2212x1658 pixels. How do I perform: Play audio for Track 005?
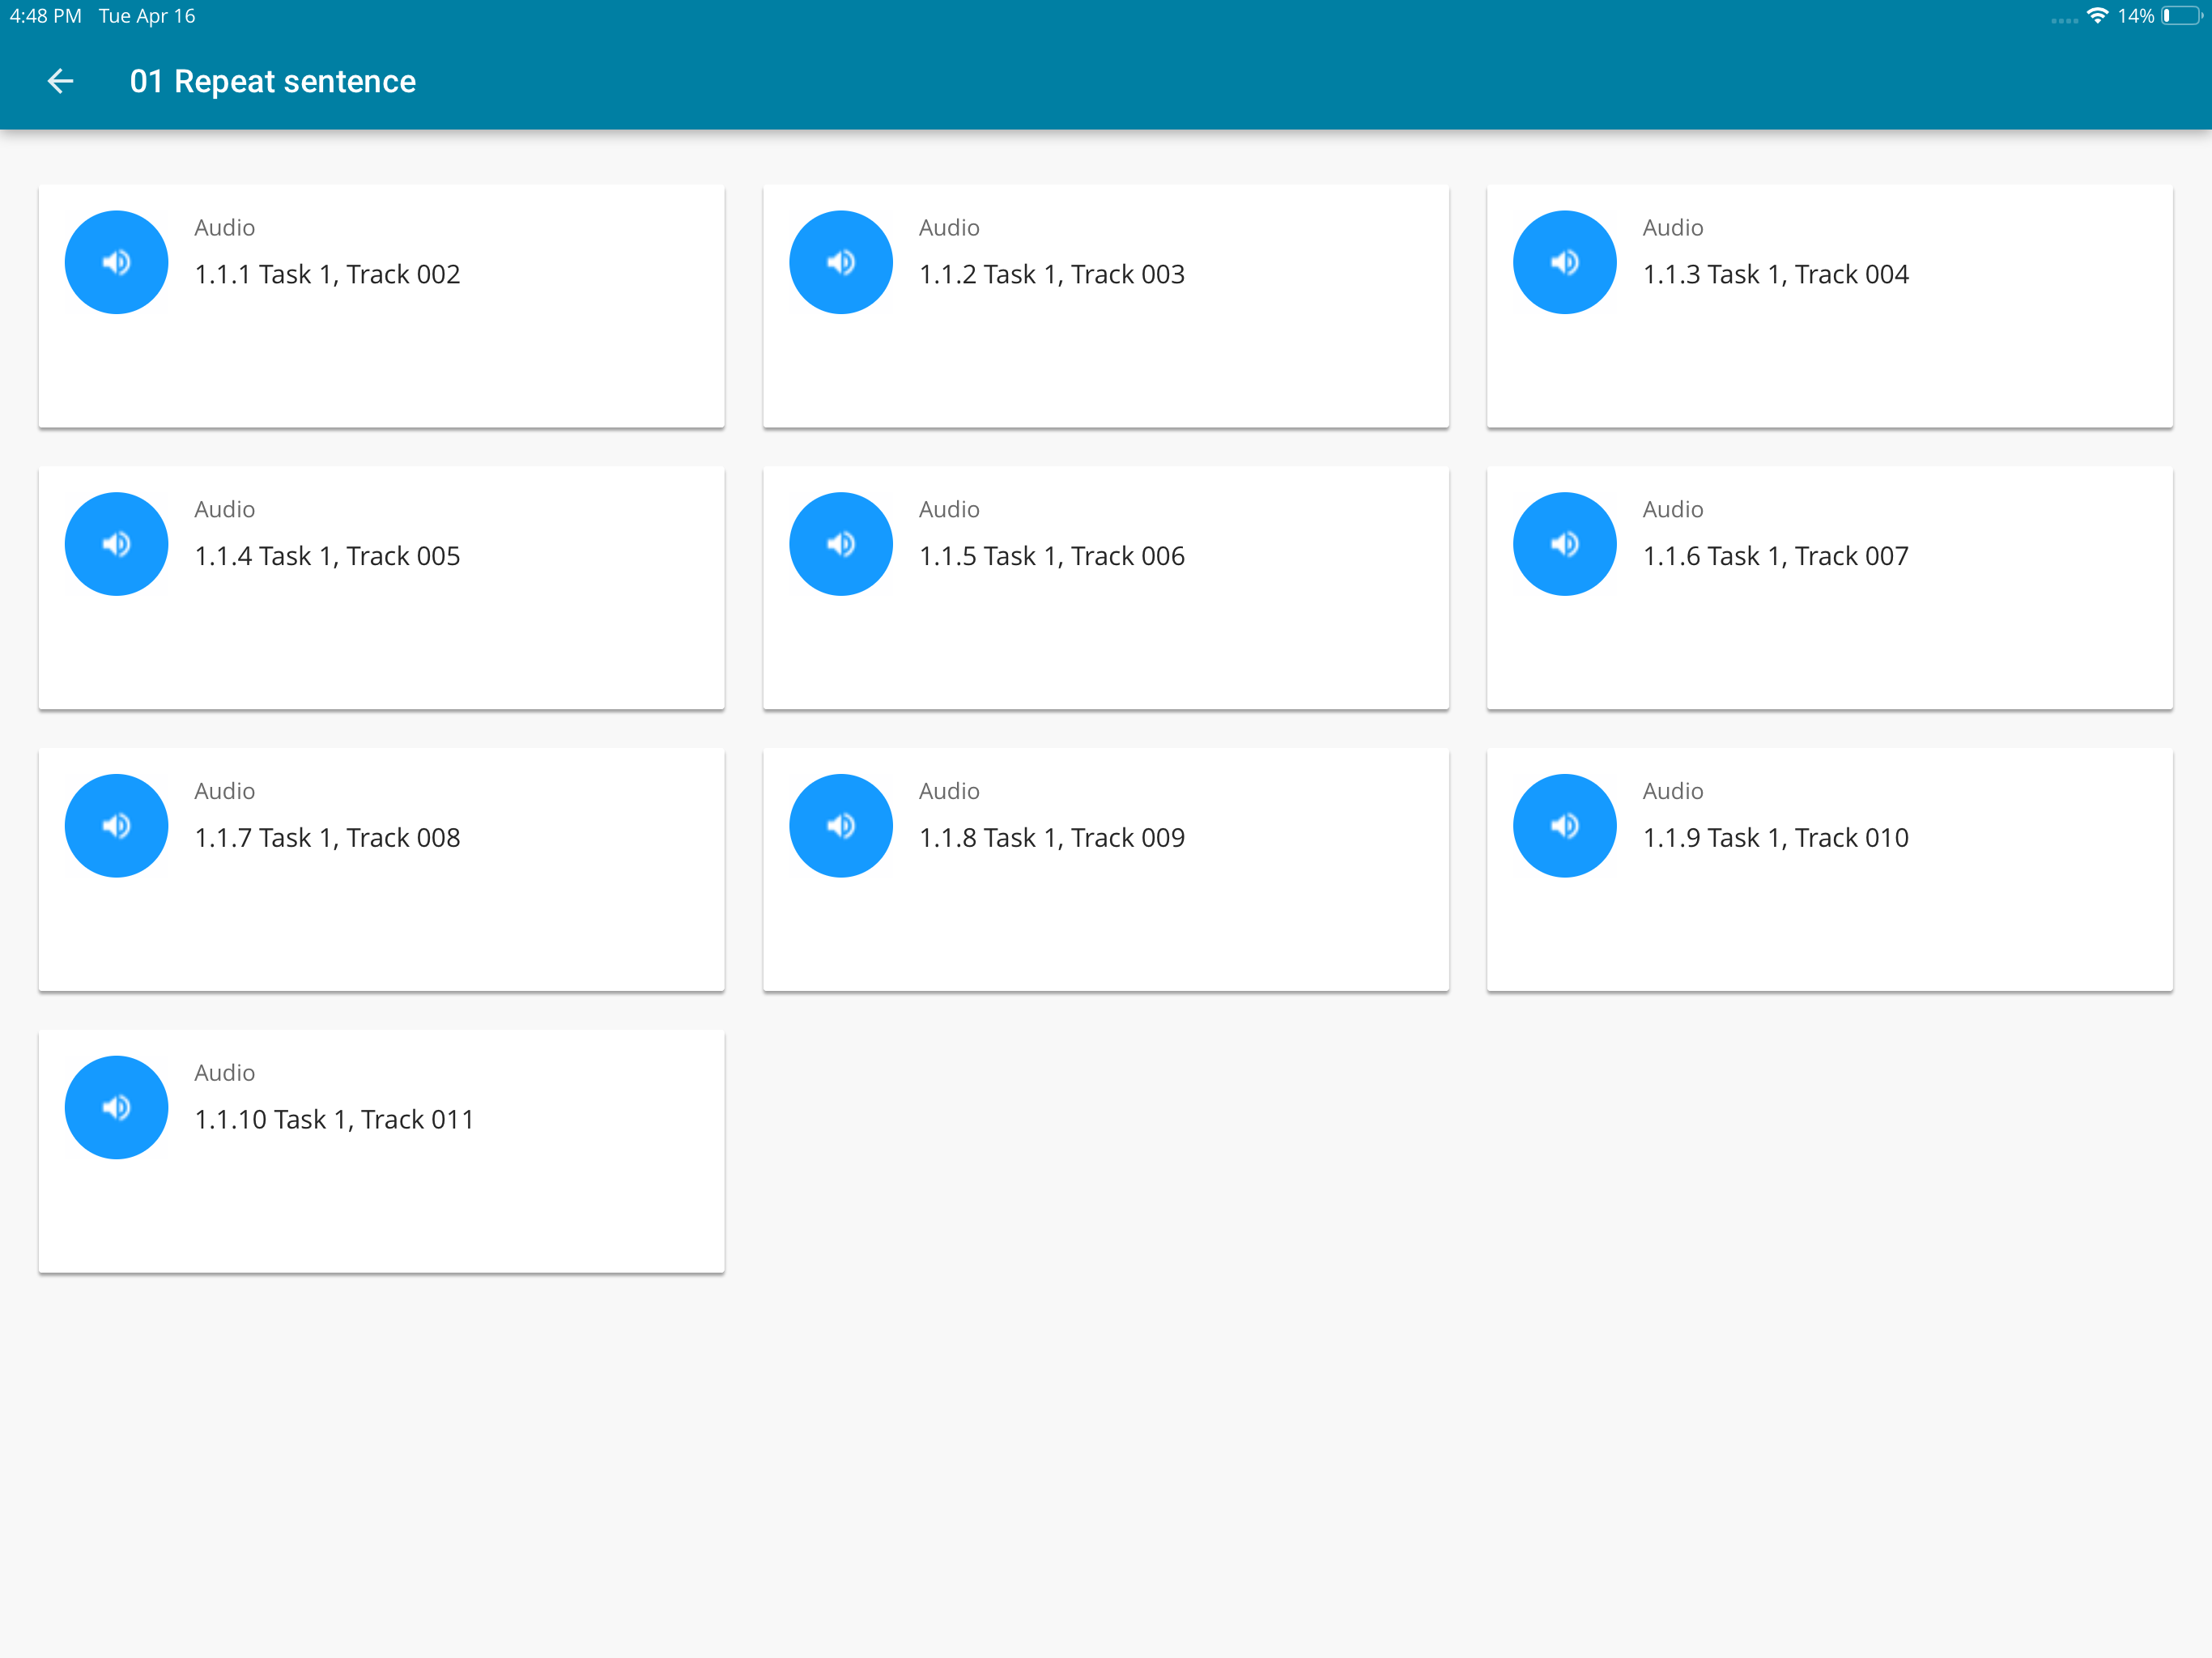click(x=116, y=544)
